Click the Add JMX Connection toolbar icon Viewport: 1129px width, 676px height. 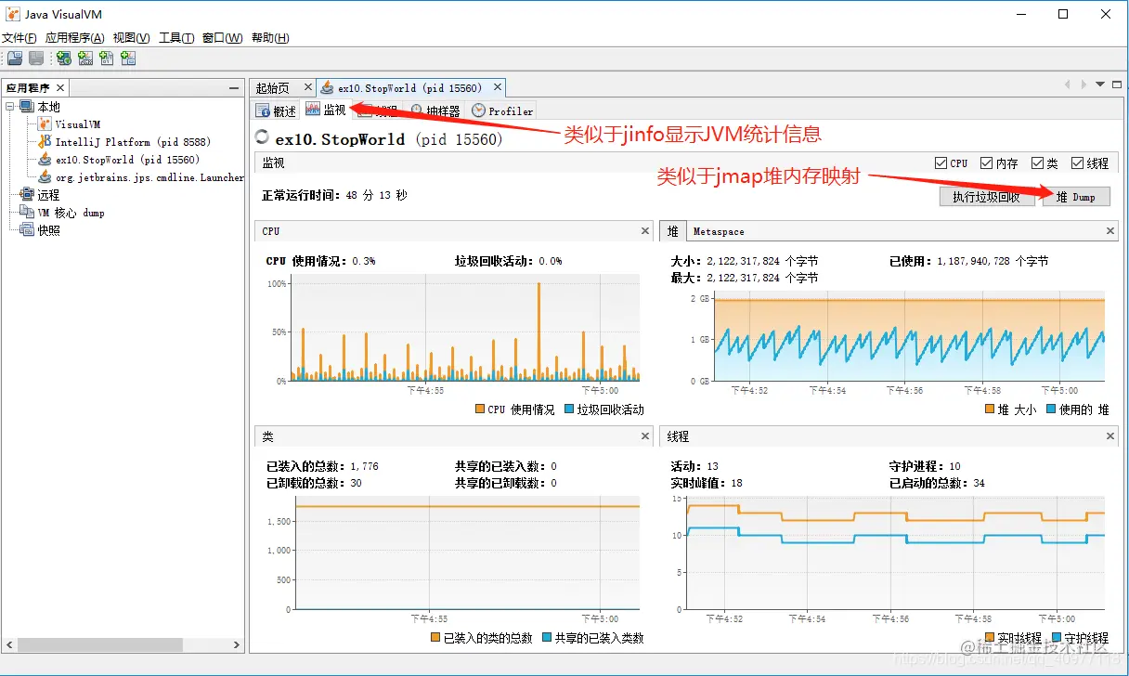85,58
